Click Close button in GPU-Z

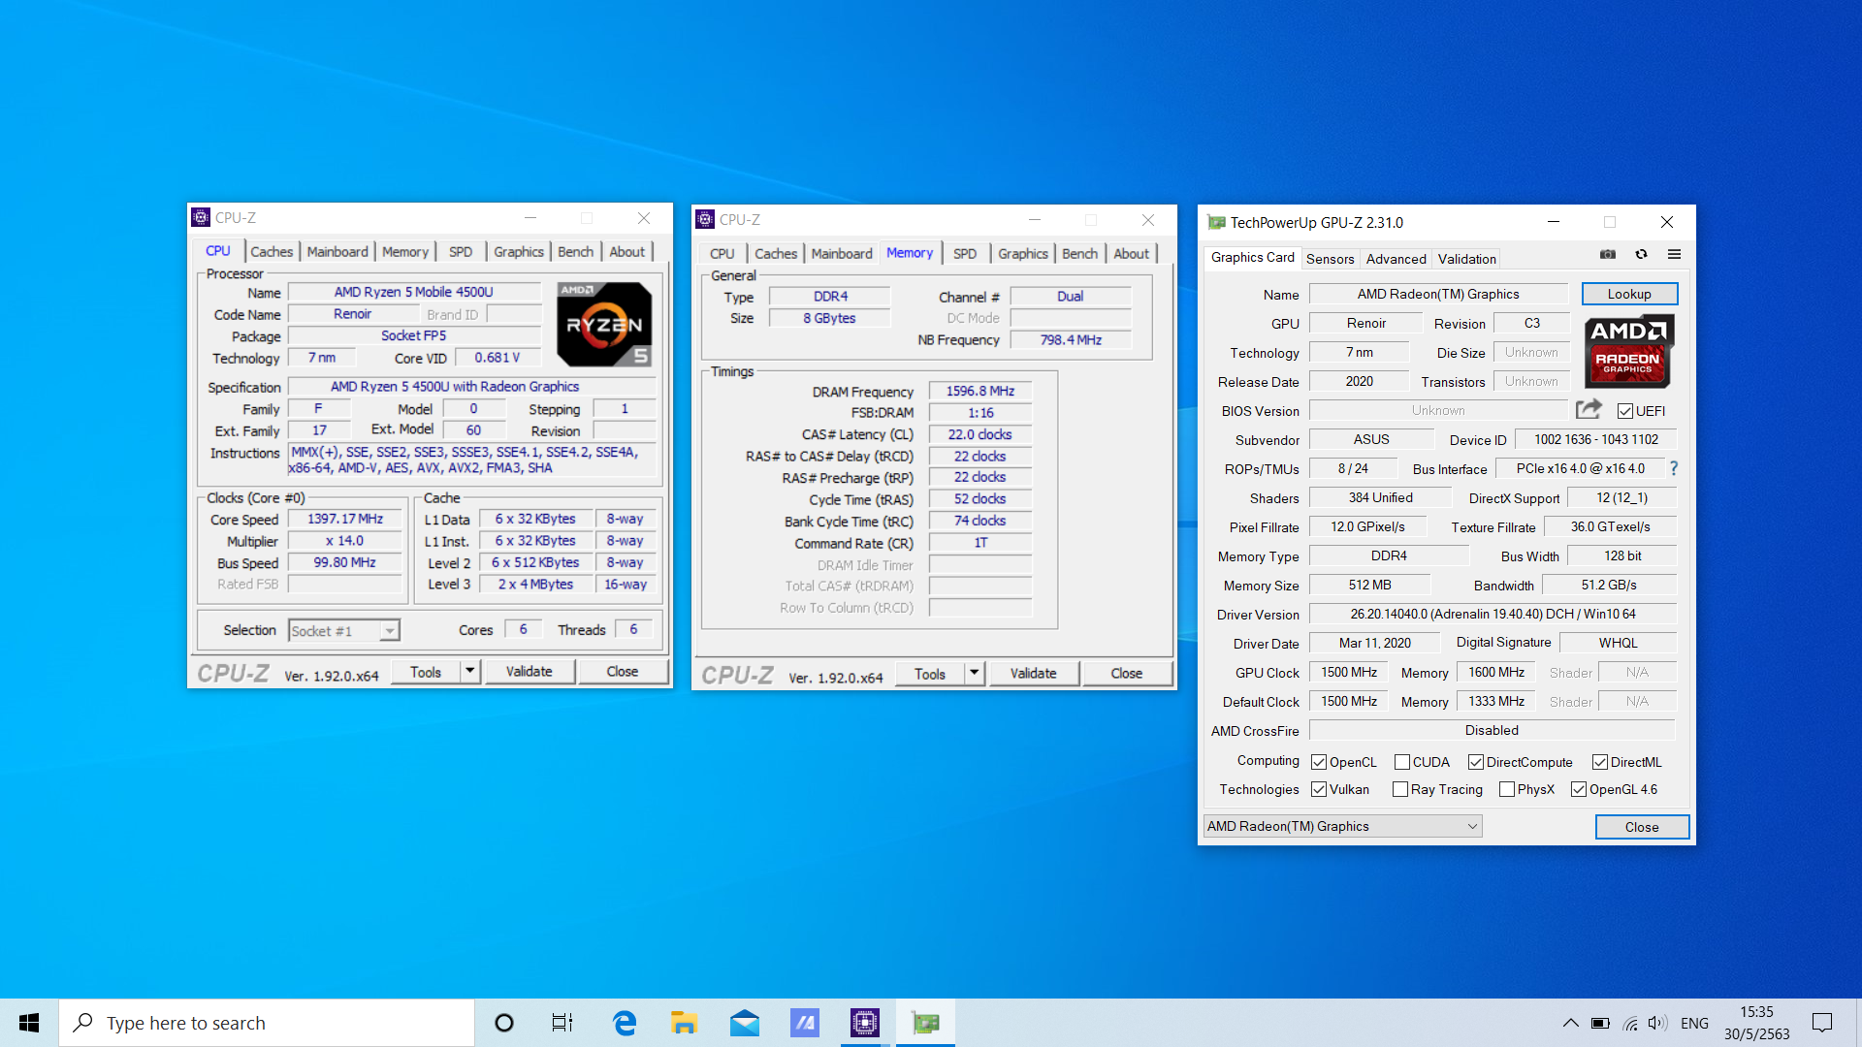(x=1642, y=827)
